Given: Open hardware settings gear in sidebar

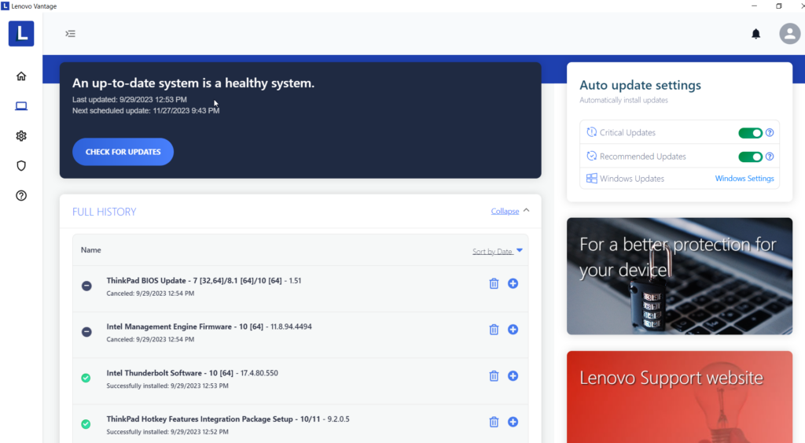Looking at the screenshot, I should pos(21,135).
